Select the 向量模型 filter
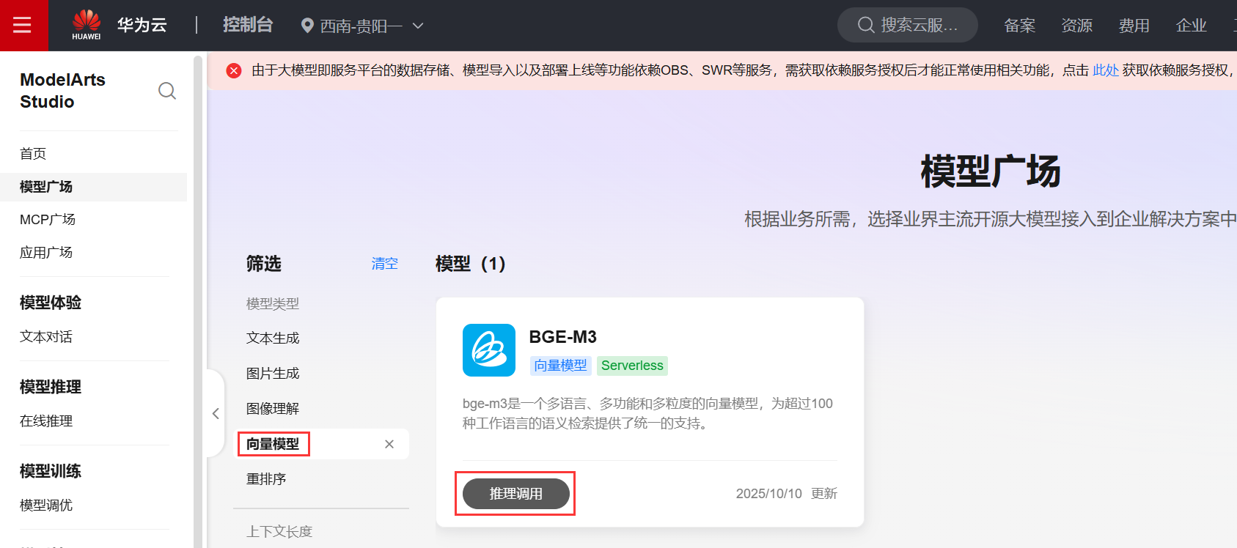Viewport: 1237px width, 548px height. pyautogui.click(x=273, y=444)
